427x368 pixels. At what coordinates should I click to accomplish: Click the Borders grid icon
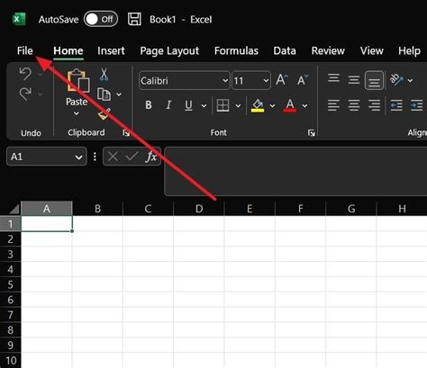click(x=223, y=105)
